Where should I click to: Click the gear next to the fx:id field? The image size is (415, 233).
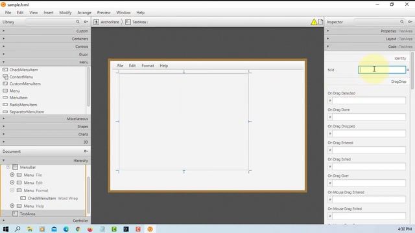coord(408,70)
